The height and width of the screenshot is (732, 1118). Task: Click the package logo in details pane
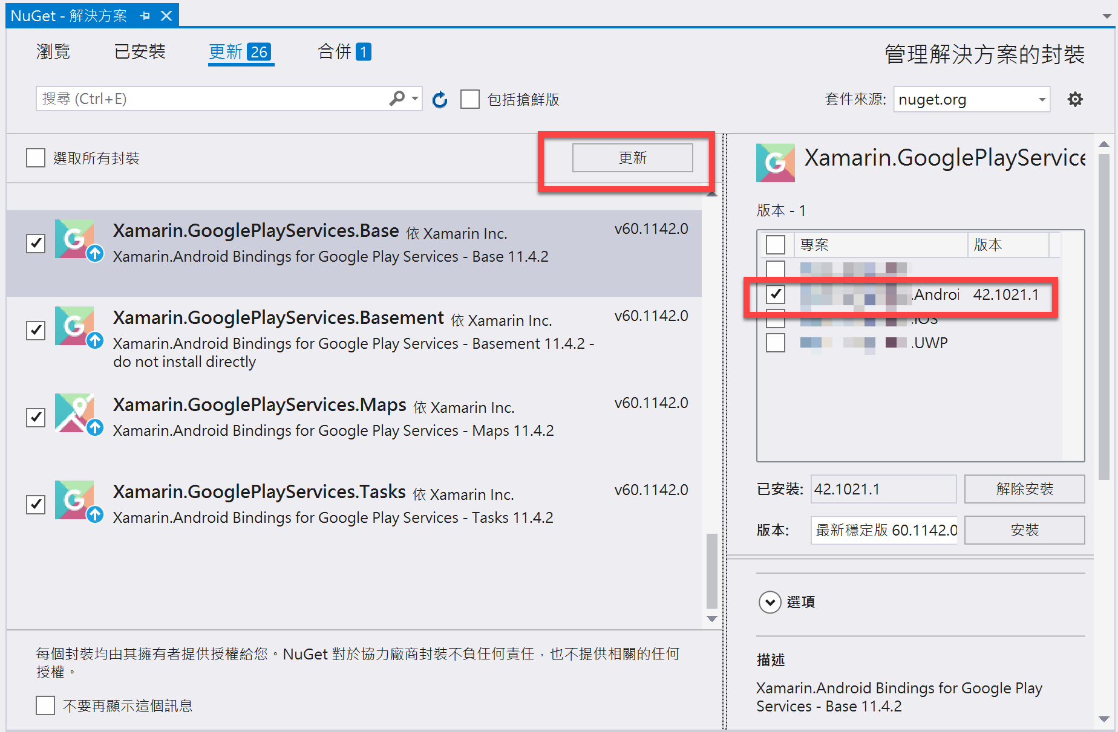[776, 163]
